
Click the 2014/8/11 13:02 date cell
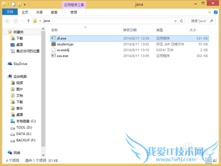coord(136,44)
